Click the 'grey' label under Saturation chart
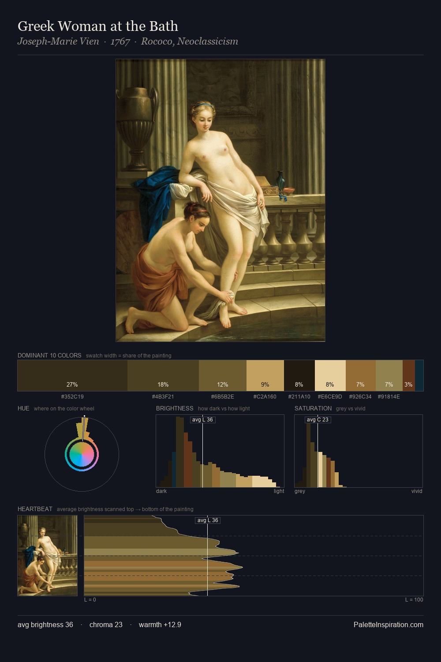 300,491
